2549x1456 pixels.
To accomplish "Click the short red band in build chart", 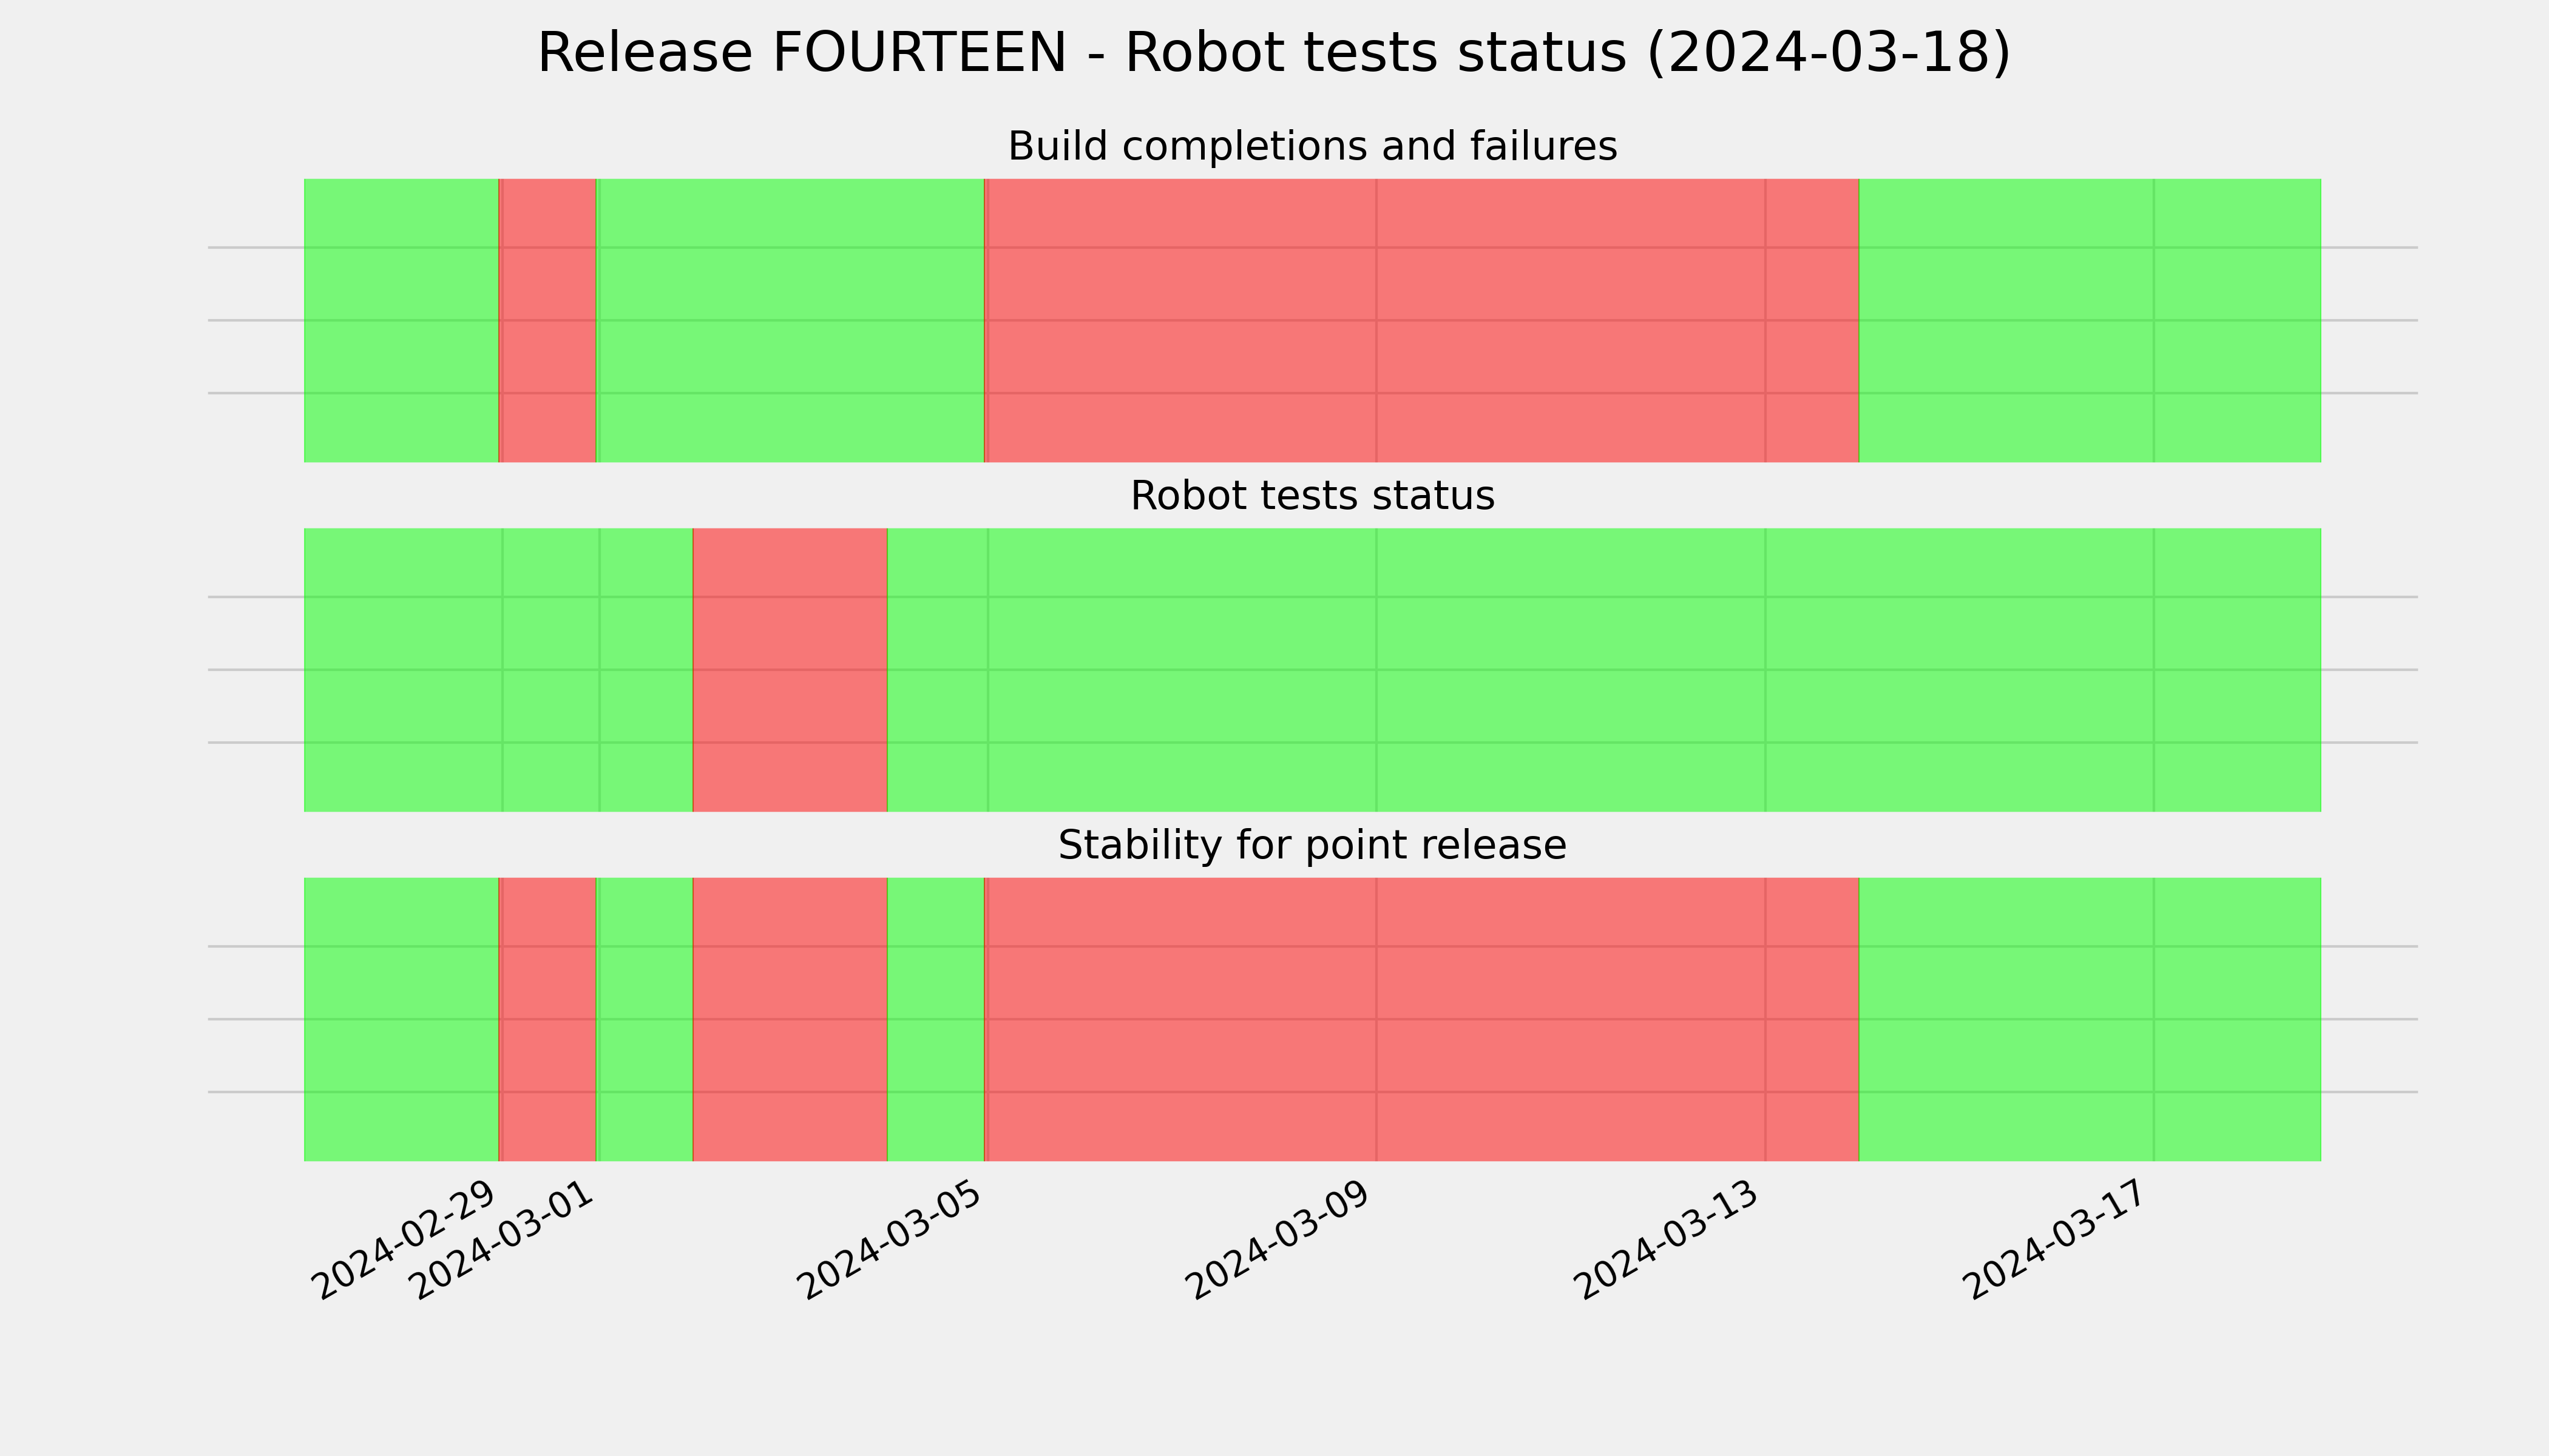I will coord(548,320).
